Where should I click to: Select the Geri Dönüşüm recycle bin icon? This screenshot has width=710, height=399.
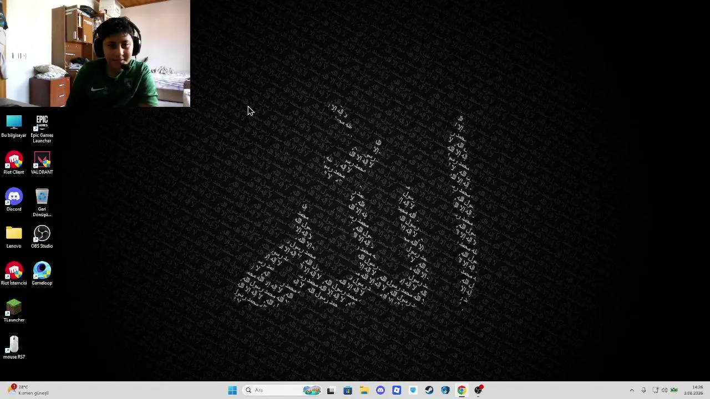tap(42, 203)
